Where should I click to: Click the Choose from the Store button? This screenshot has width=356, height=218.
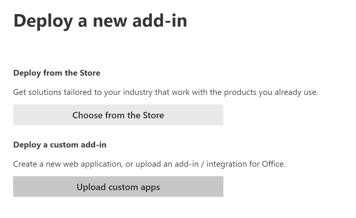(118, 115)
